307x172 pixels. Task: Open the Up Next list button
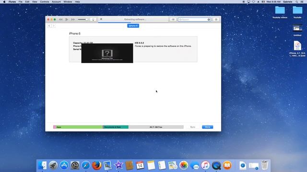(173, 20)
